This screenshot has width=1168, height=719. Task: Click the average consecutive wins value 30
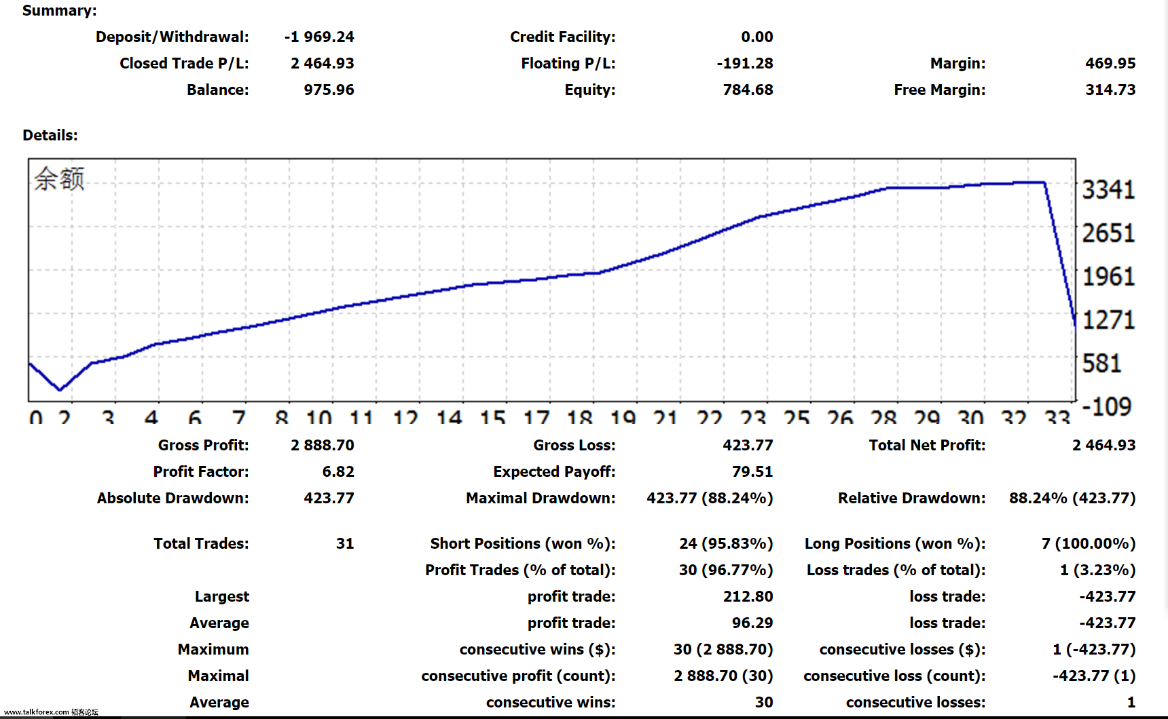tap(764, 702)
